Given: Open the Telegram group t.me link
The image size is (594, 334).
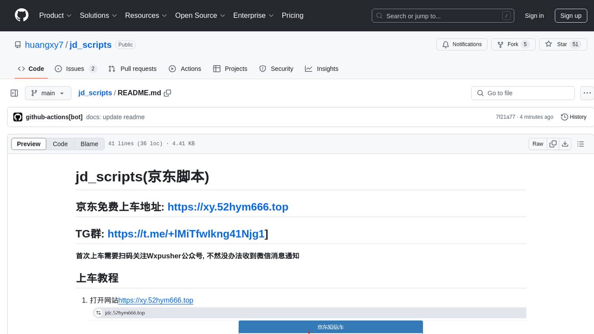Looking at the screenshot, I should click(x=186, y=234).
